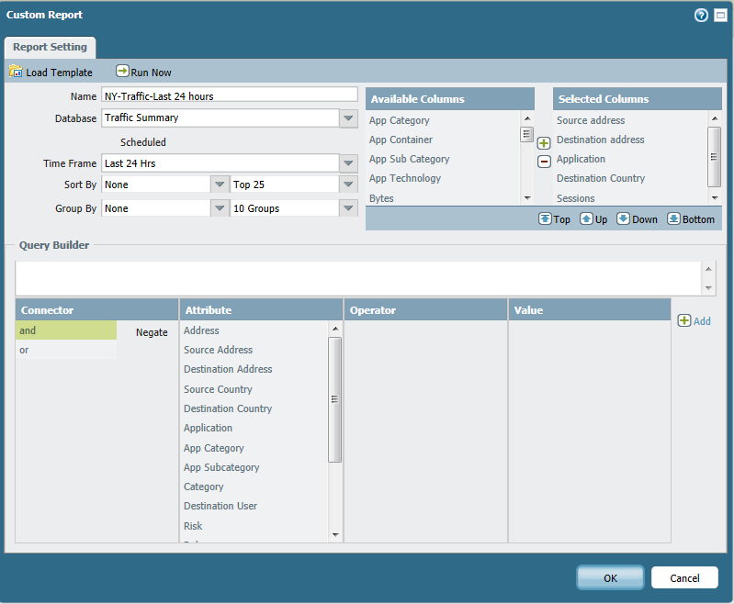The width and height of the screenshot is (734, 604).
Task: Click the Load Template icon
Action: coord(15,72)
